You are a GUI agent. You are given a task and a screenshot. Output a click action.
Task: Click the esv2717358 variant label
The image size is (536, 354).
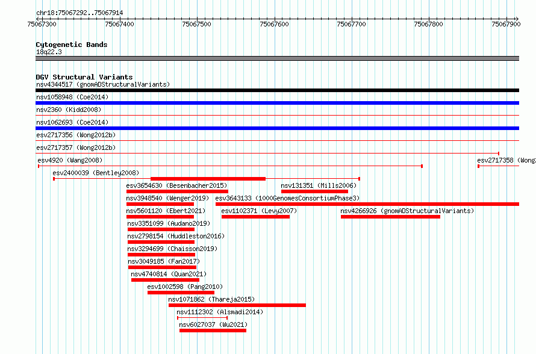(506, 160)
